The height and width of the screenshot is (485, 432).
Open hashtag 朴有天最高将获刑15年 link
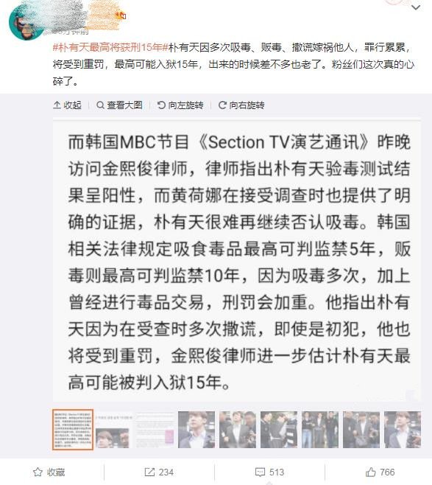[x=110, y=47]
